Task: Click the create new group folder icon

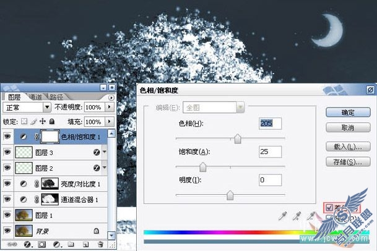Action: (x=71, y=245)
